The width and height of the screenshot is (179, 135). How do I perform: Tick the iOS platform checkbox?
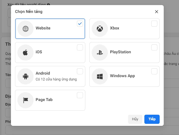tap(80, 47)
